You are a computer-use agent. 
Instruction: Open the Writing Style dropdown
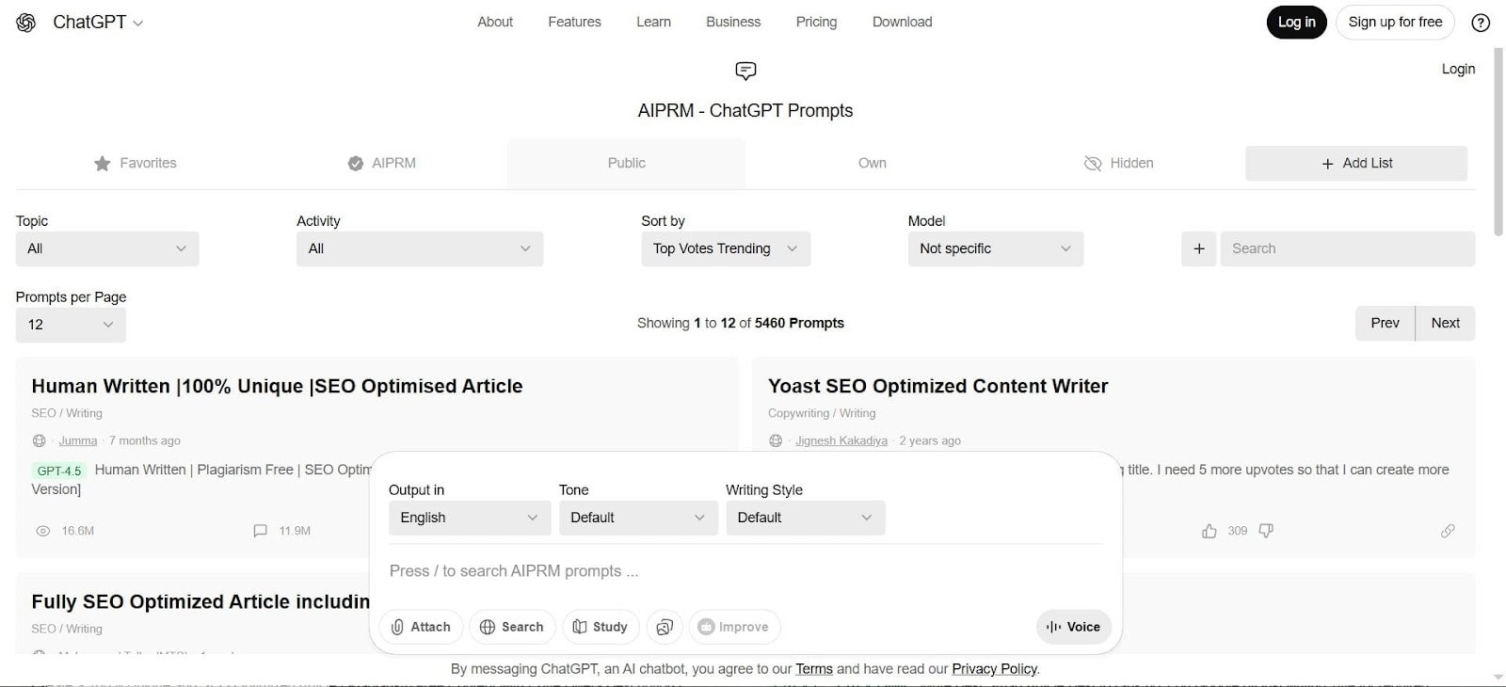[x=806, y=518]
